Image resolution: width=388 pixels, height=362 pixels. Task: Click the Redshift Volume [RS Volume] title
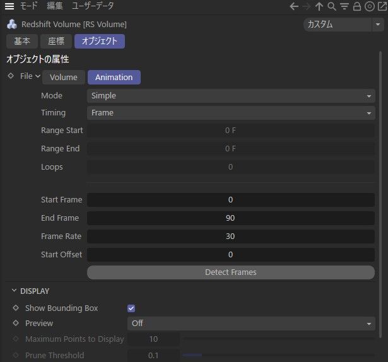[x=74, y=25]
